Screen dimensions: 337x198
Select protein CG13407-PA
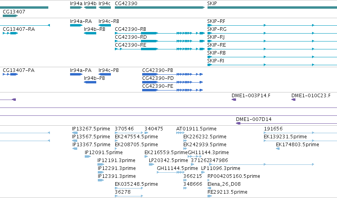point(10,74)
